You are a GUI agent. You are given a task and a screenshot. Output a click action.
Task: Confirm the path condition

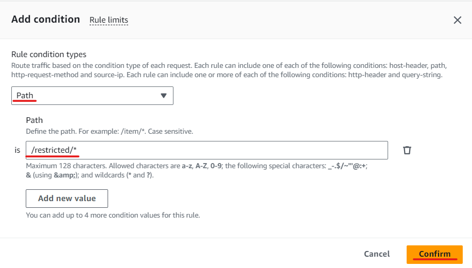[434, 255]
